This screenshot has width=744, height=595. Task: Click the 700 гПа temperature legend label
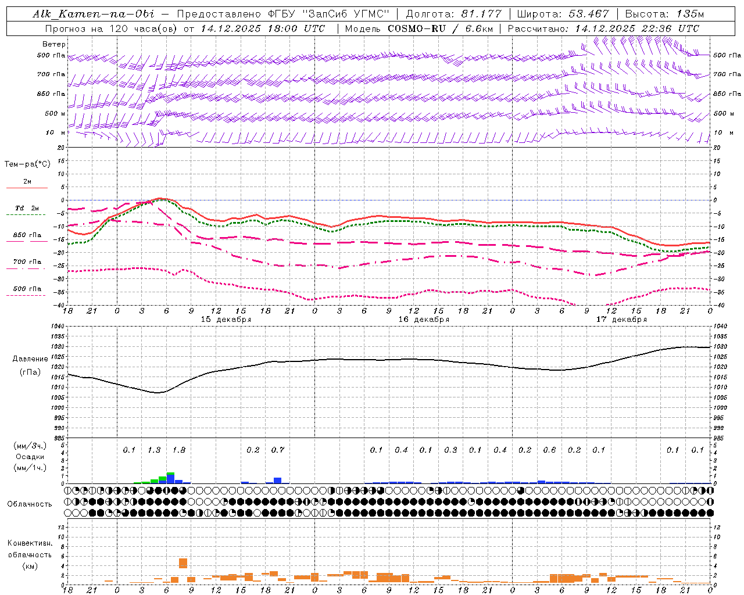[27, 262]
